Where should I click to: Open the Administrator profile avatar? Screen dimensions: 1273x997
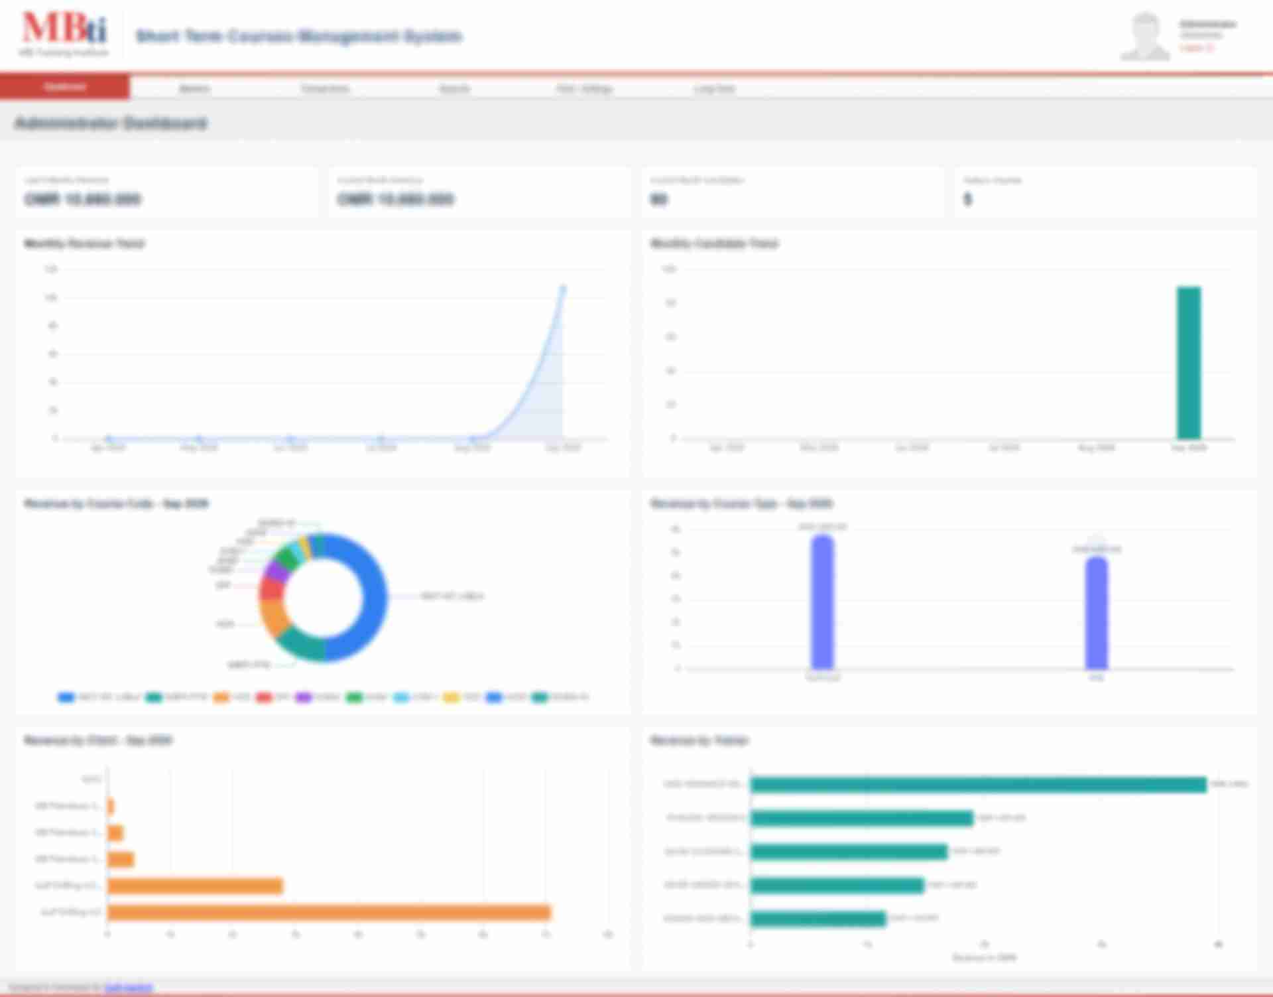1145,36
